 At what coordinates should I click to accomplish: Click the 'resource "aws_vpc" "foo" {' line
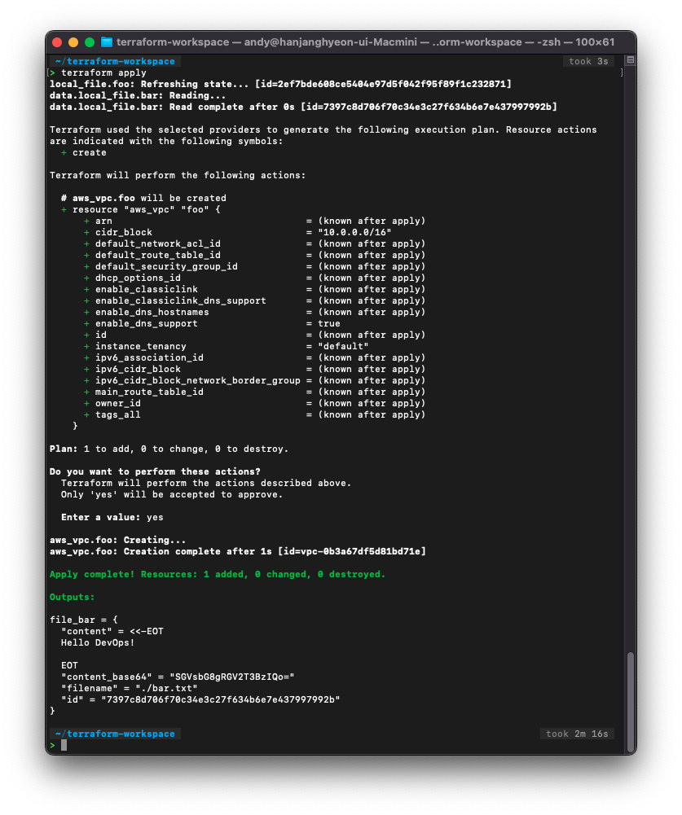140,209
